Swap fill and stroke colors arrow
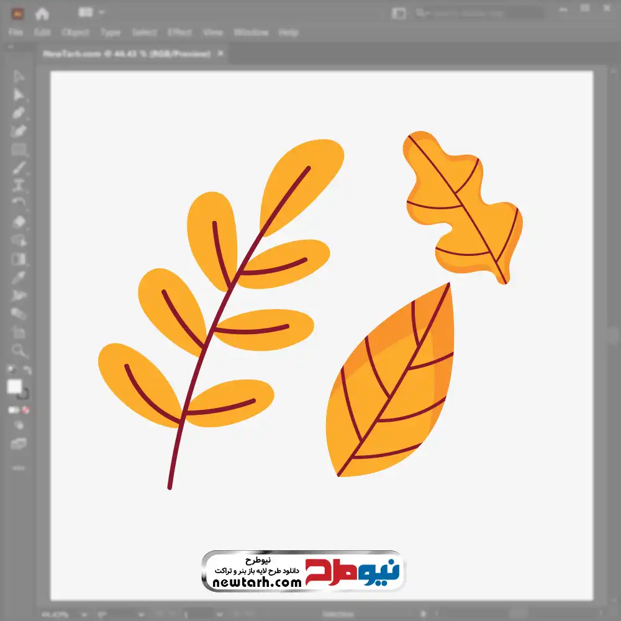621x621 pixels. point(27,370)
